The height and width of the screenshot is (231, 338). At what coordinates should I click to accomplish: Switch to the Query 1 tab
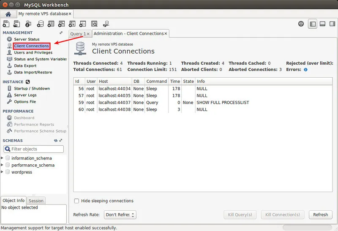[x=78, y=34]
